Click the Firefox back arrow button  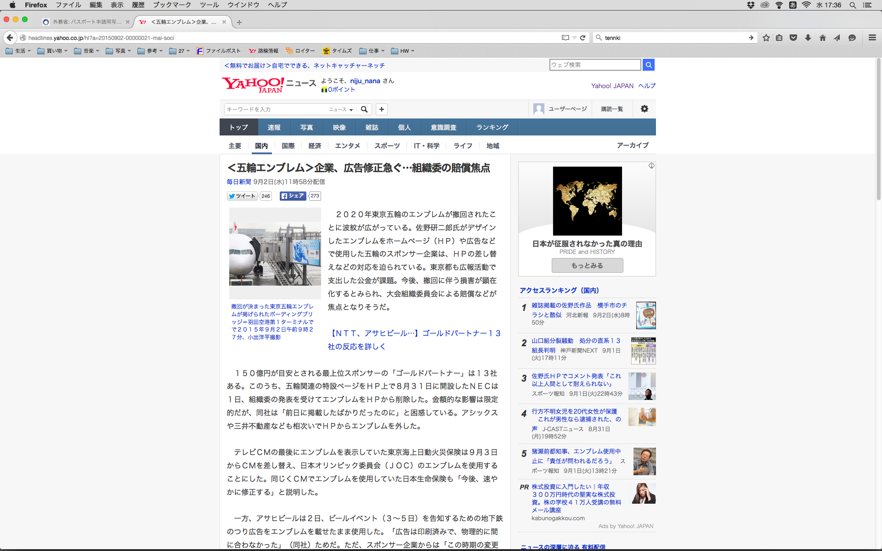[x=10, y=38]
